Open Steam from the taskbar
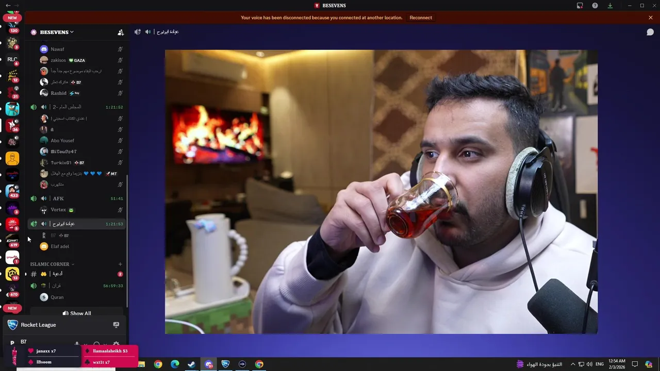Image resolution: width=660 pixels, height=371 pixels. pyautogui.click(x=191, y=364)
